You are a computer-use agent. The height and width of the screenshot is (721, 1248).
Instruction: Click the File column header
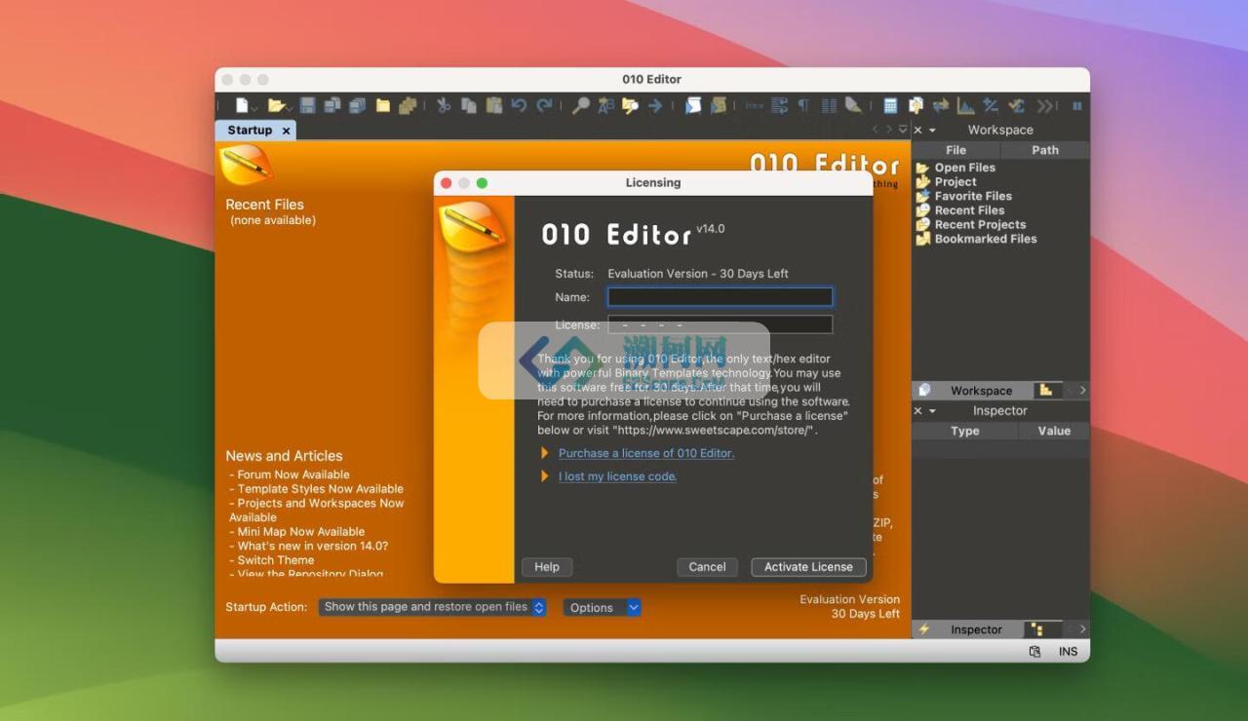tap(956, 150)
